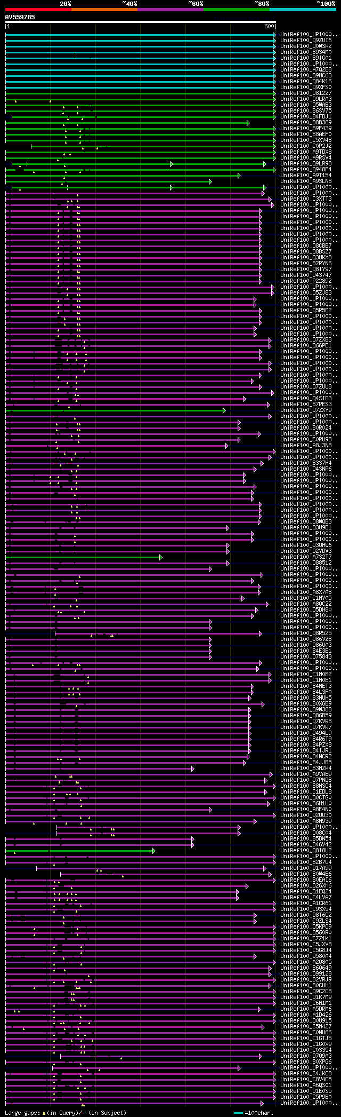Click the UniRef100_O81227 label
This screenshot has width=341, height=1117.
(306, 93)
